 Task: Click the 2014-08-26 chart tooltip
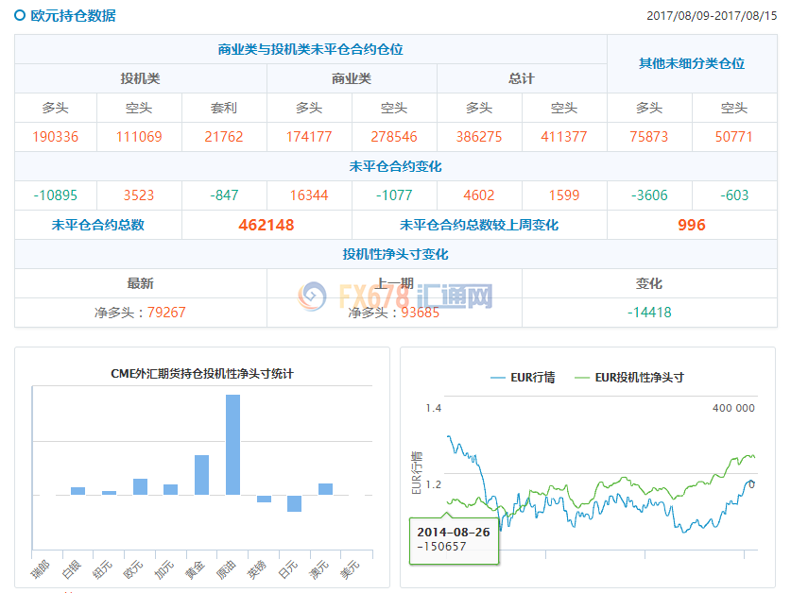[x=453, y=538]
